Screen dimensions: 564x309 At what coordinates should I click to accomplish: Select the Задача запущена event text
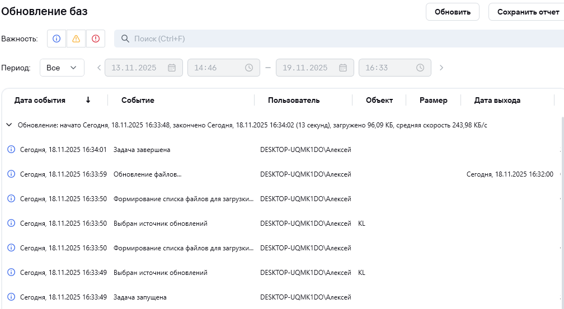tap(140, 297)
